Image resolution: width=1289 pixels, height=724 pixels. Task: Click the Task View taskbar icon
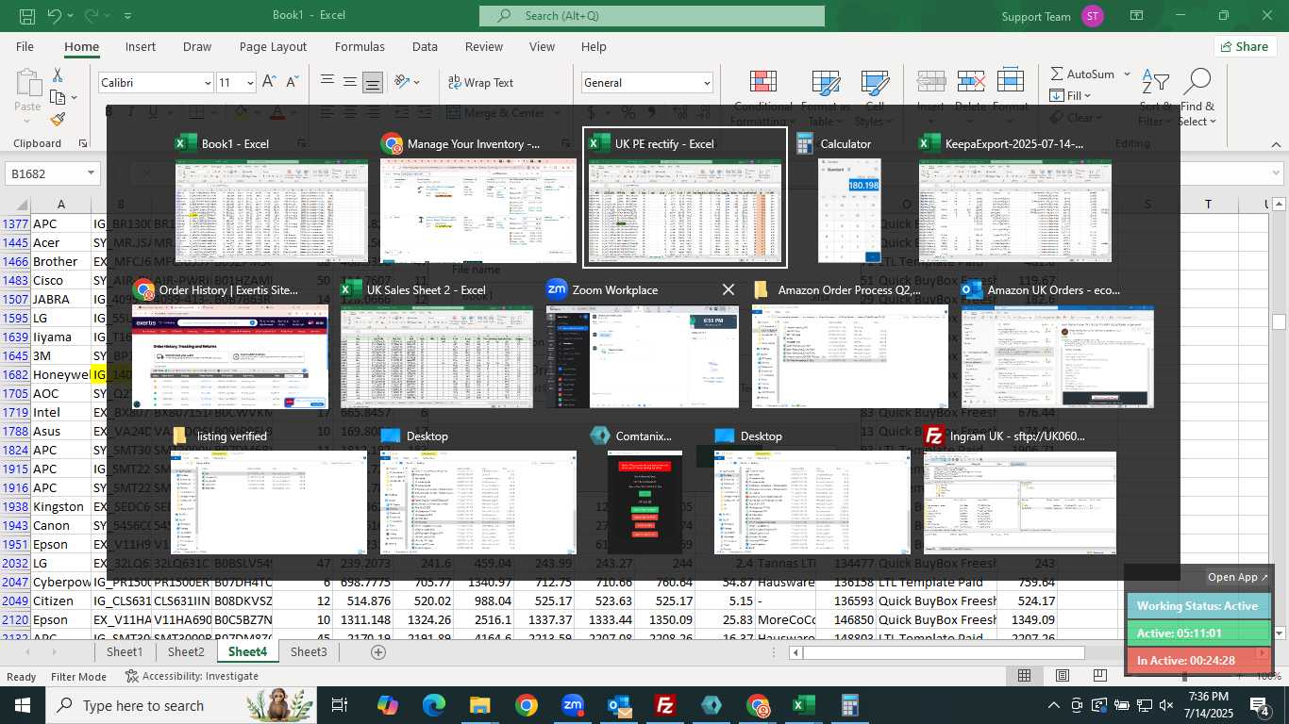point(340,705)
